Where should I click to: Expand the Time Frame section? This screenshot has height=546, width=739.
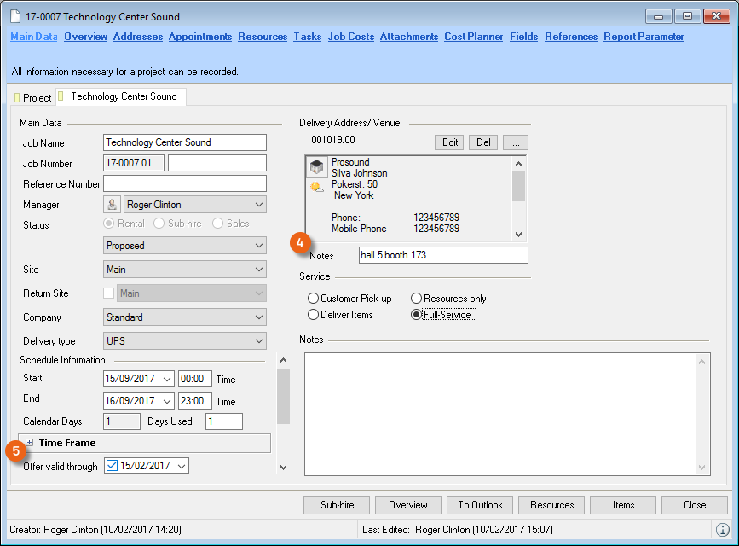pyautogui.click(x=30, y=443)
